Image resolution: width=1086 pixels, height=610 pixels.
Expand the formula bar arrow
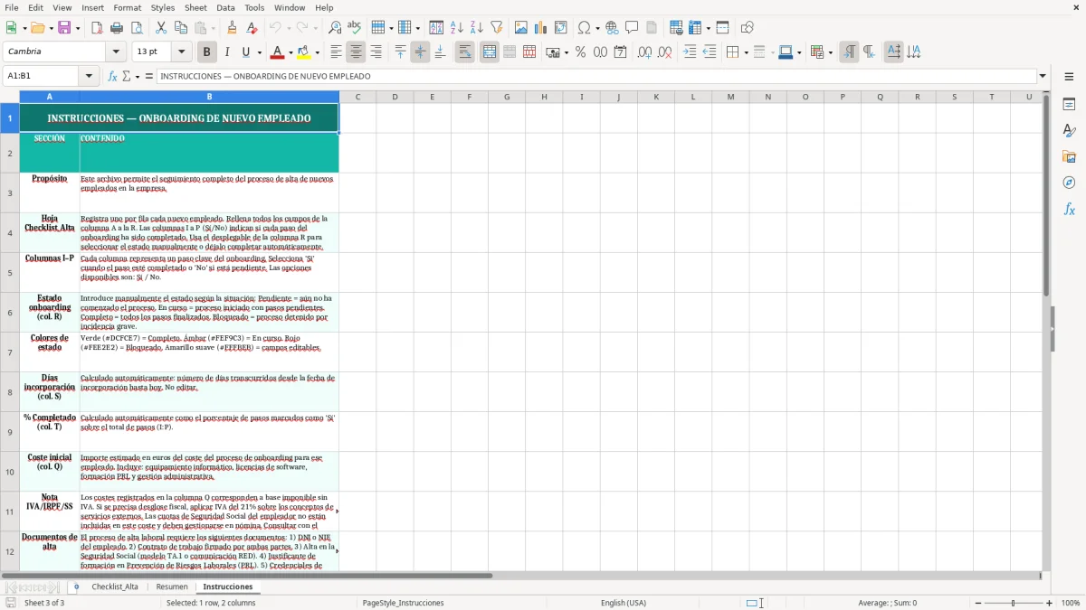(x=1043, y=76)
